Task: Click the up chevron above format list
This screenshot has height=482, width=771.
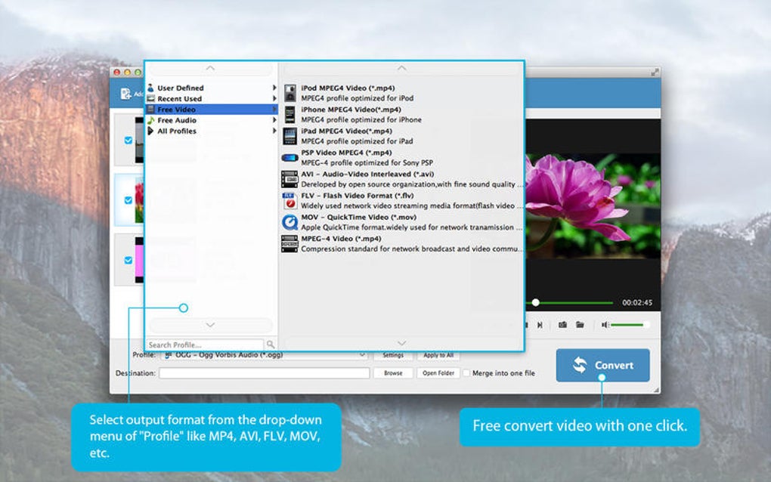Action: [x=401, y=68]
